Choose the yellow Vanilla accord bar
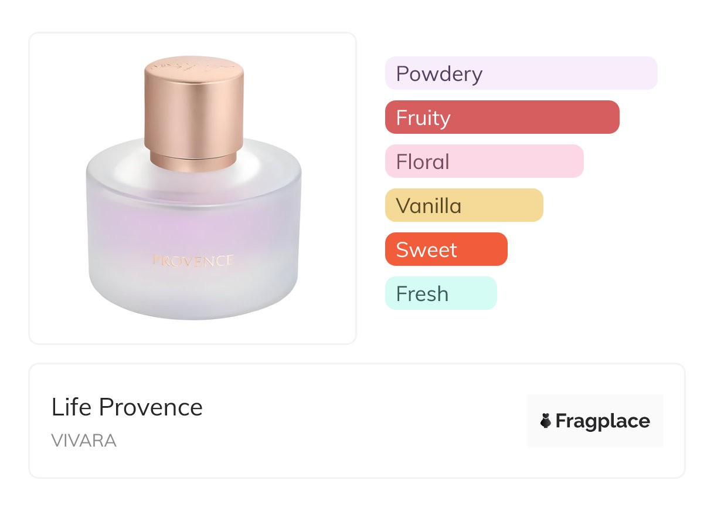 tap(464, 205)
